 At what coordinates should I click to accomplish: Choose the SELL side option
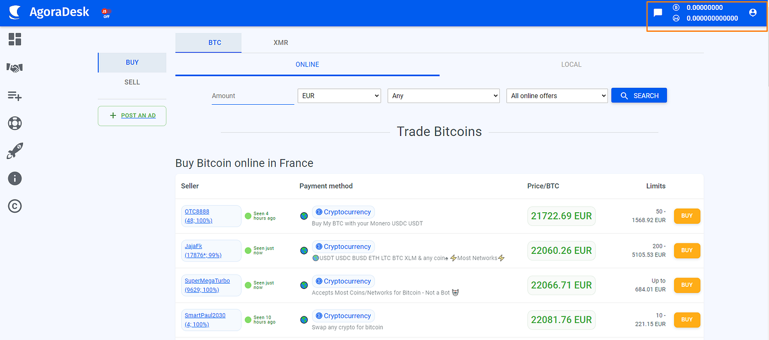(132, 82)
